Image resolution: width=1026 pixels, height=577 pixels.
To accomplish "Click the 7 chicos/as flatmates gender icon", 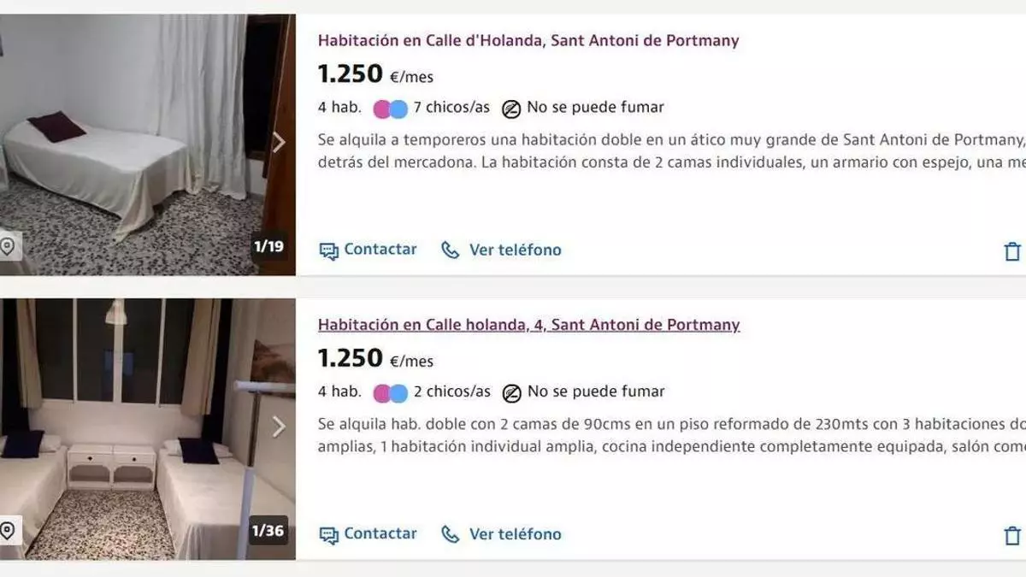I will click(x=391, y=109).
